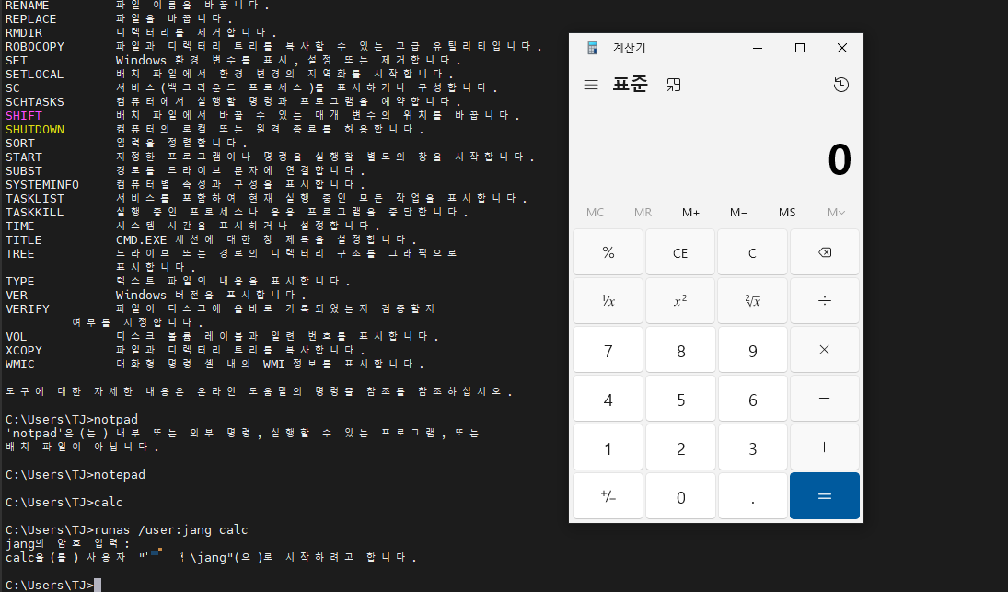Screen dimensions: 1008x592
Task: Click digit 4 on calculator keypad
Action: point(608,399)
